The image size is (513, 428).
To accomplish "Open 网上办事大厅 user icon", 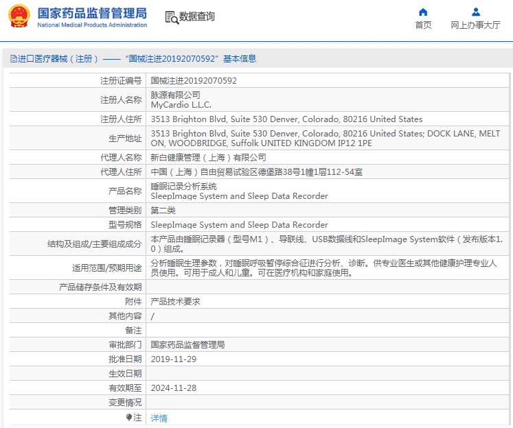I will point(476,12).
